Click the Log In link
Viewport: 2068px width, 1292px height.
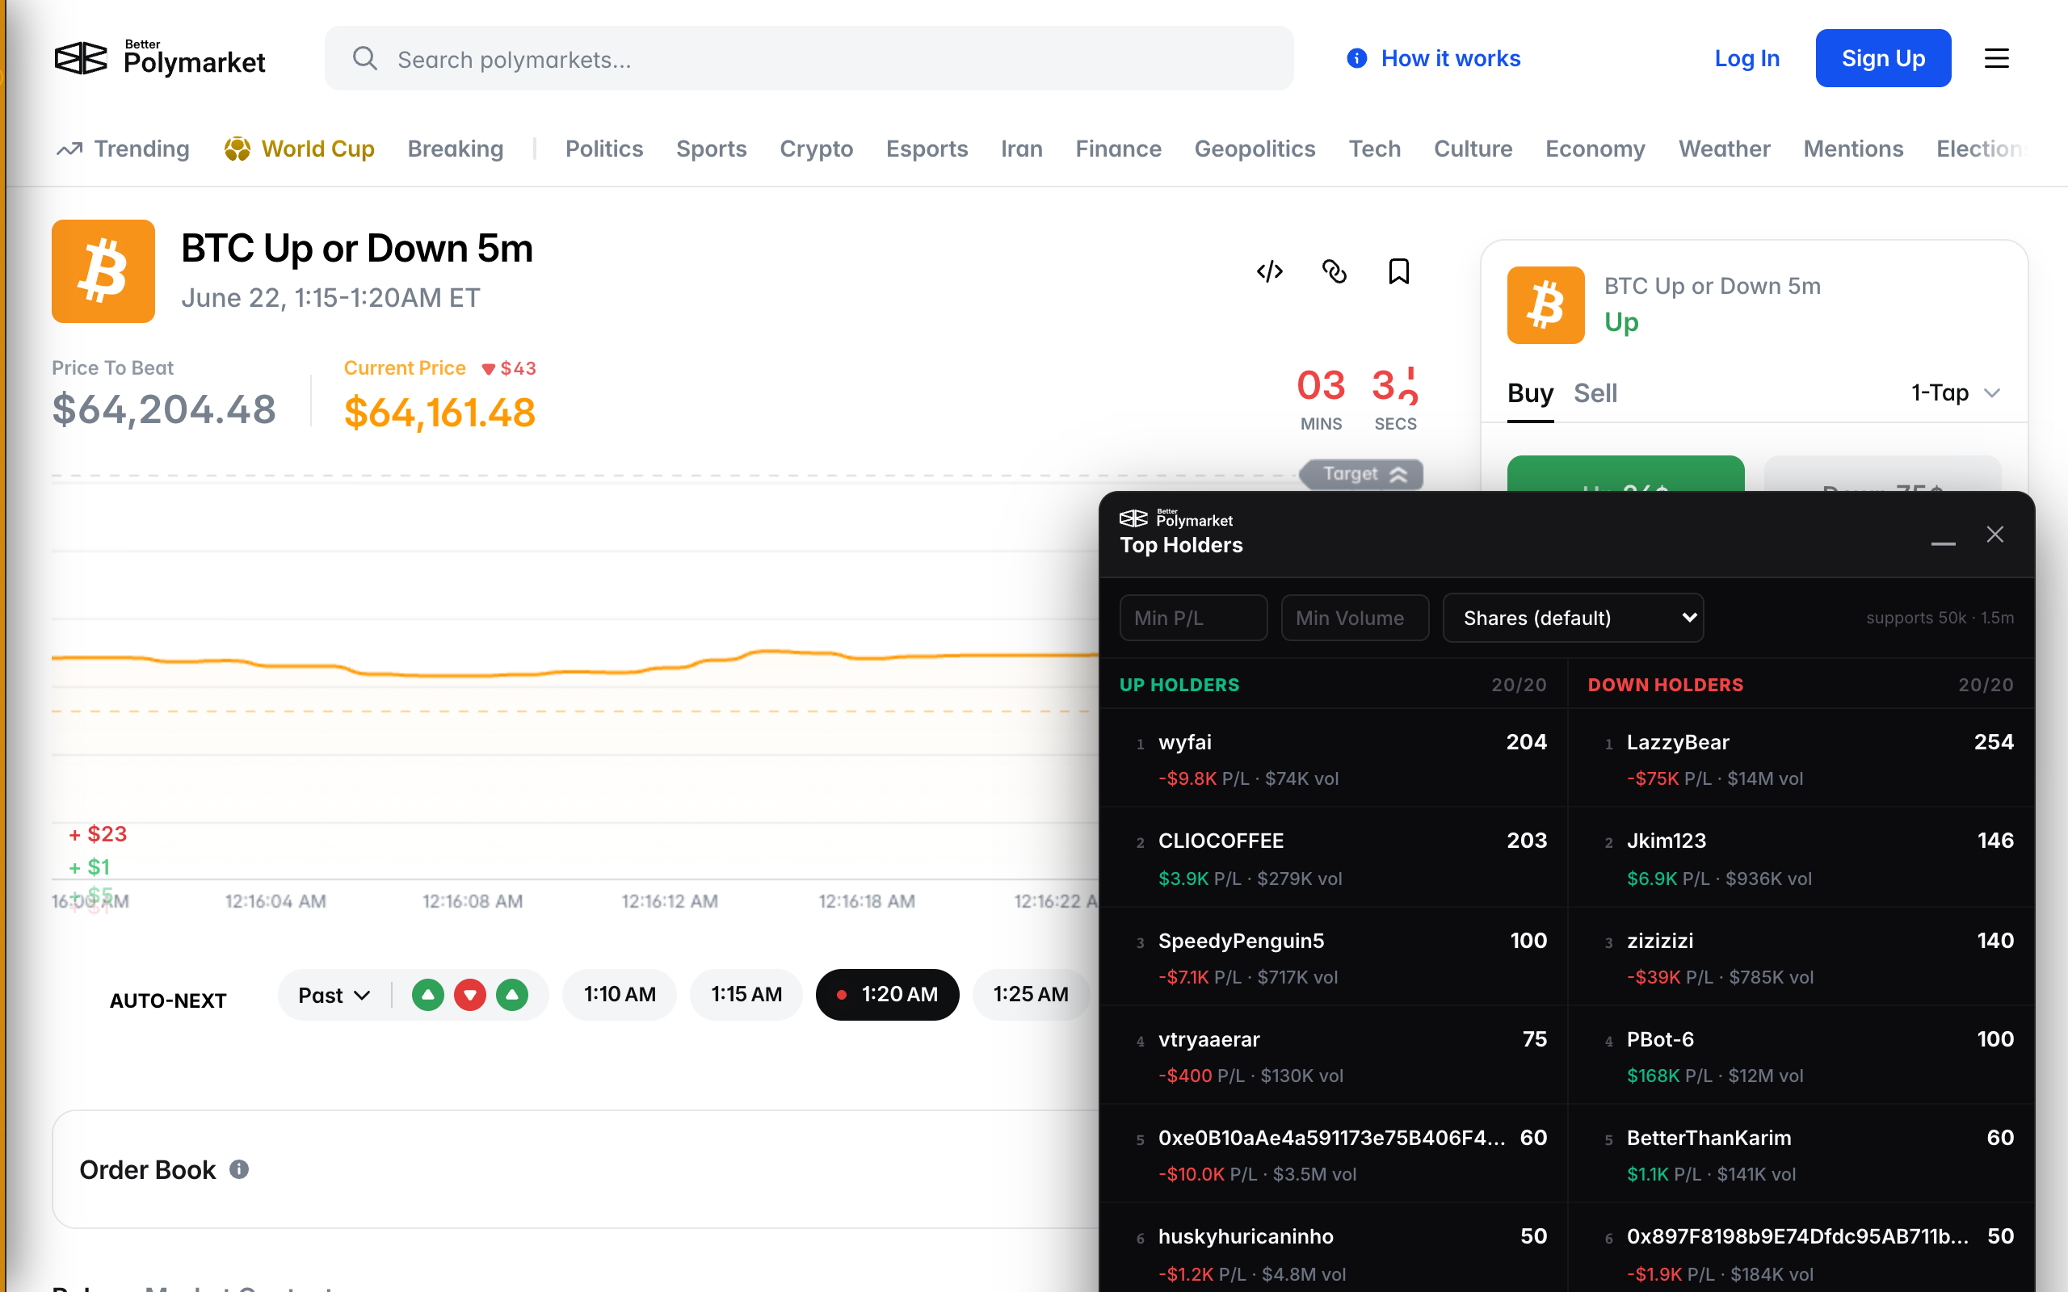coord(1746,58)
